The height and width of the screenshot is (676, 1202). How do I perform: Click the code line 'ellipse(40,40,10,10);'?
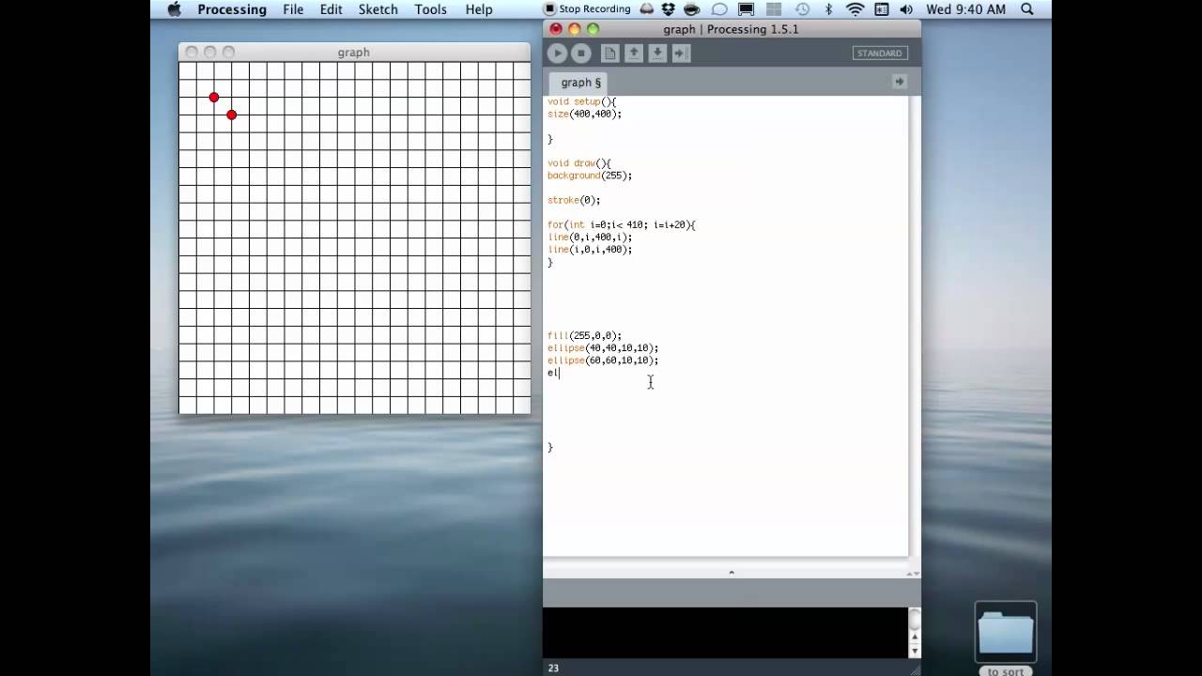[x=603, y=347]
